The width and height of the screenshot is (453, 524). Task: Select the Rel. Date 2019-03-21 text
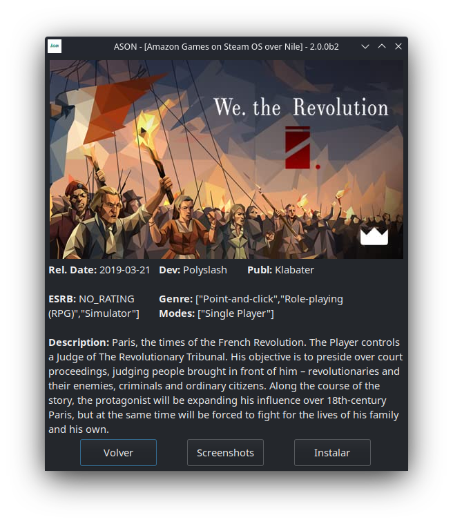click(x=99, y=270)
